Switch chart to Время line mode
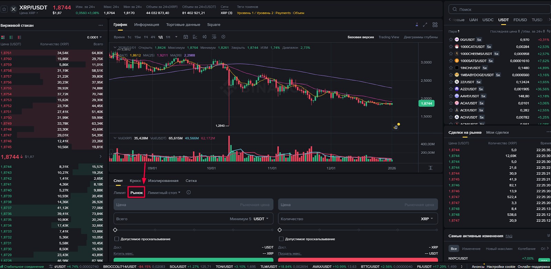551x269 pixels. (119, 37)
